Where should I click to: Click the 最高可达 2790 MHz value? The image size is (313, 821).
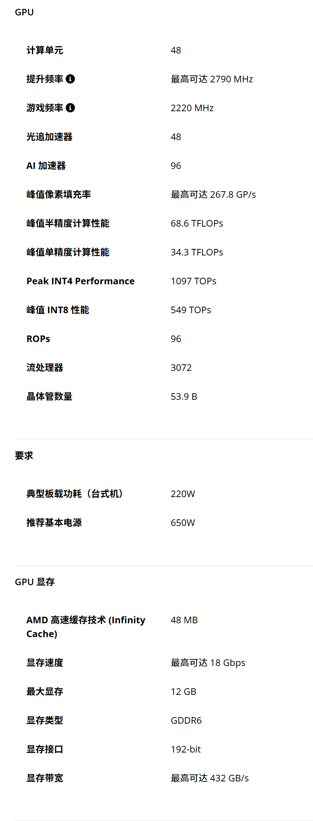click(212, 79)
